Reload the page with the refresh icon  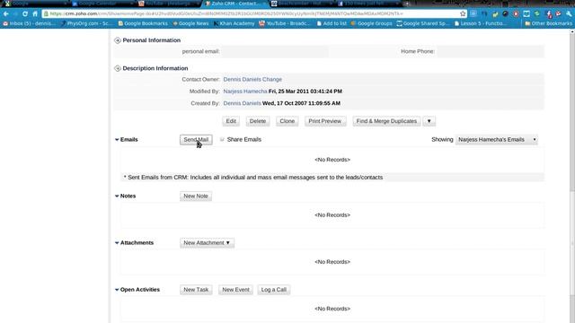[25, 14]
